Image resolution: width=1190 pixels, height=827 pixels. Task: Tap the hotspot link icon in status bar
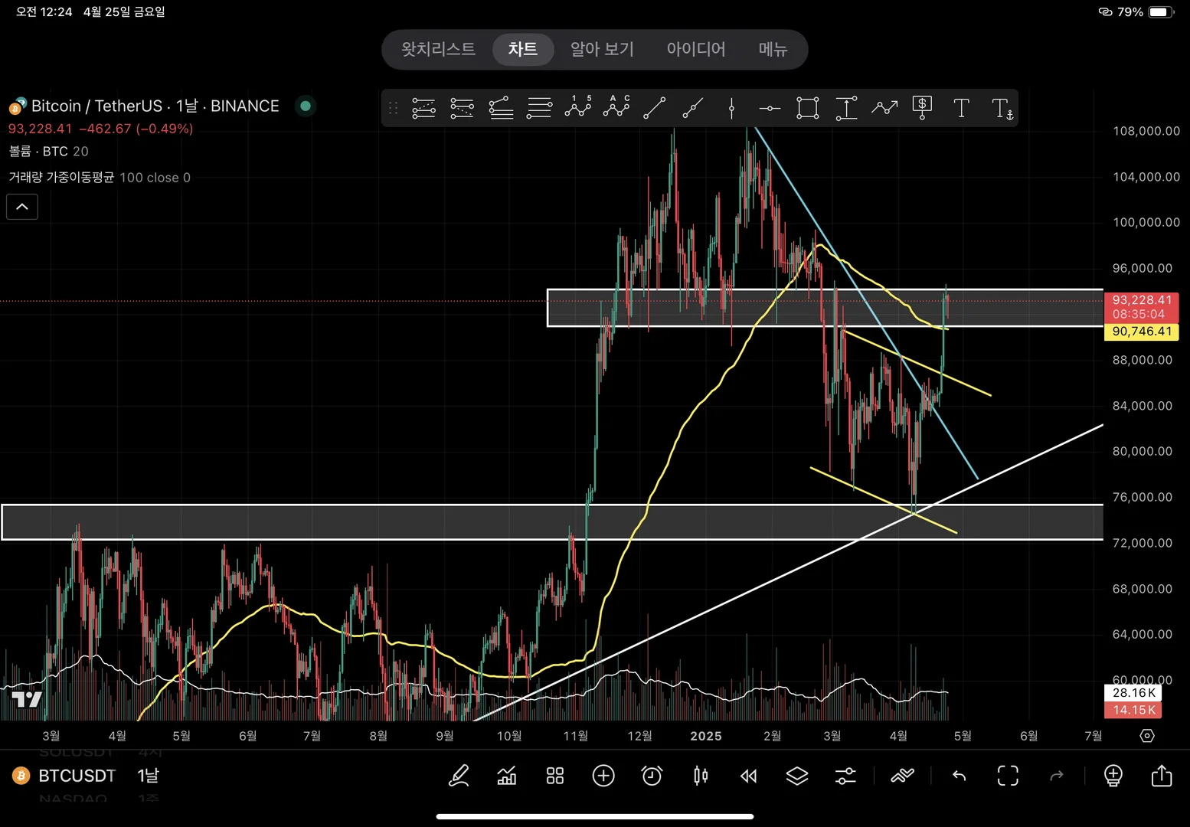tap(1106, 12)
